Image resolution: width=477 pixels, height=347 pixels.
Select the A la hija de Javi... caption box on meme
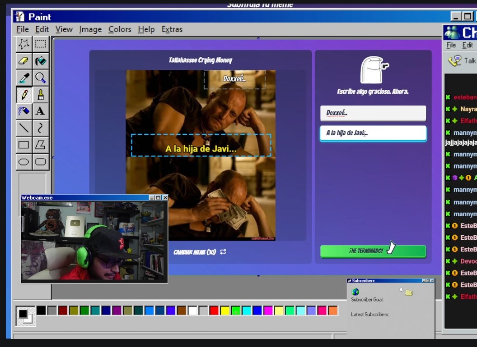(201, 146)
